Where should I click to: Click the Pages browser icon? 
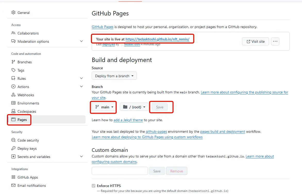click(x=13, y=119)
